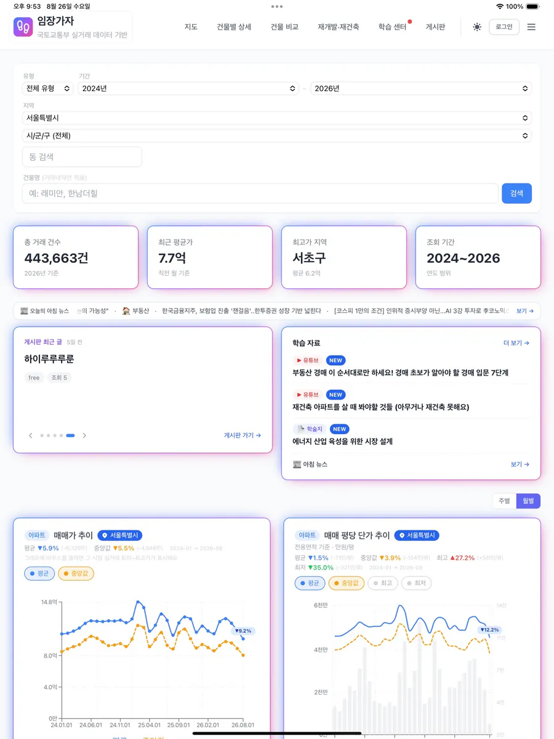Switch chart view to 주별
Image resolution: width=554 pixels, height=739 pixels.
point(504,501)
